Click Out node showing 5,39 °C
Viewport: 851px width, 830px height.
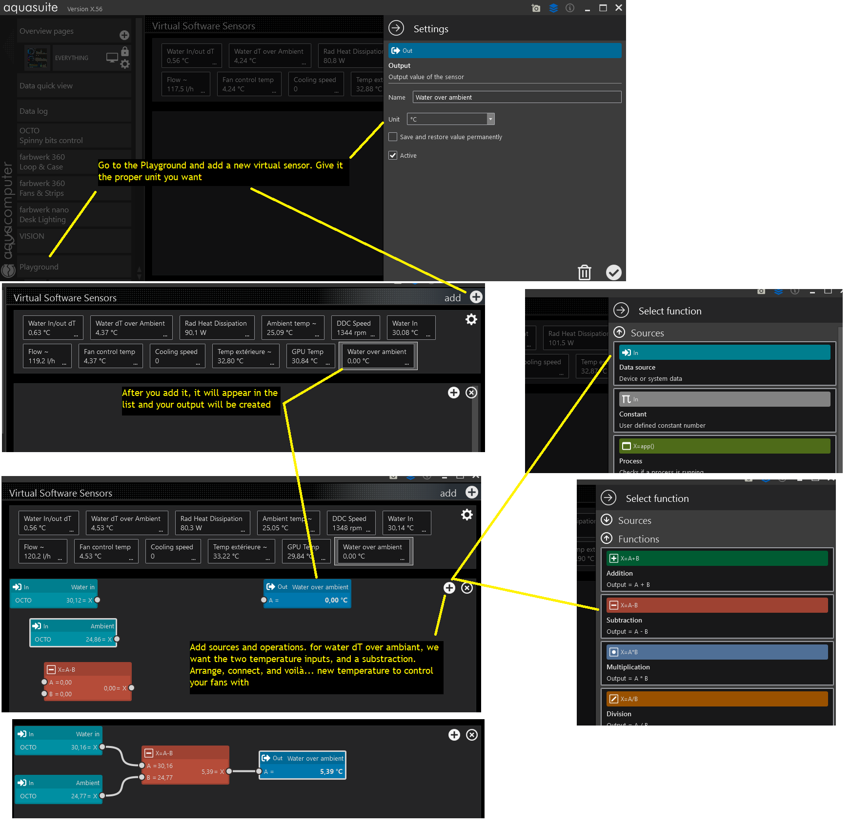point(303,765)
